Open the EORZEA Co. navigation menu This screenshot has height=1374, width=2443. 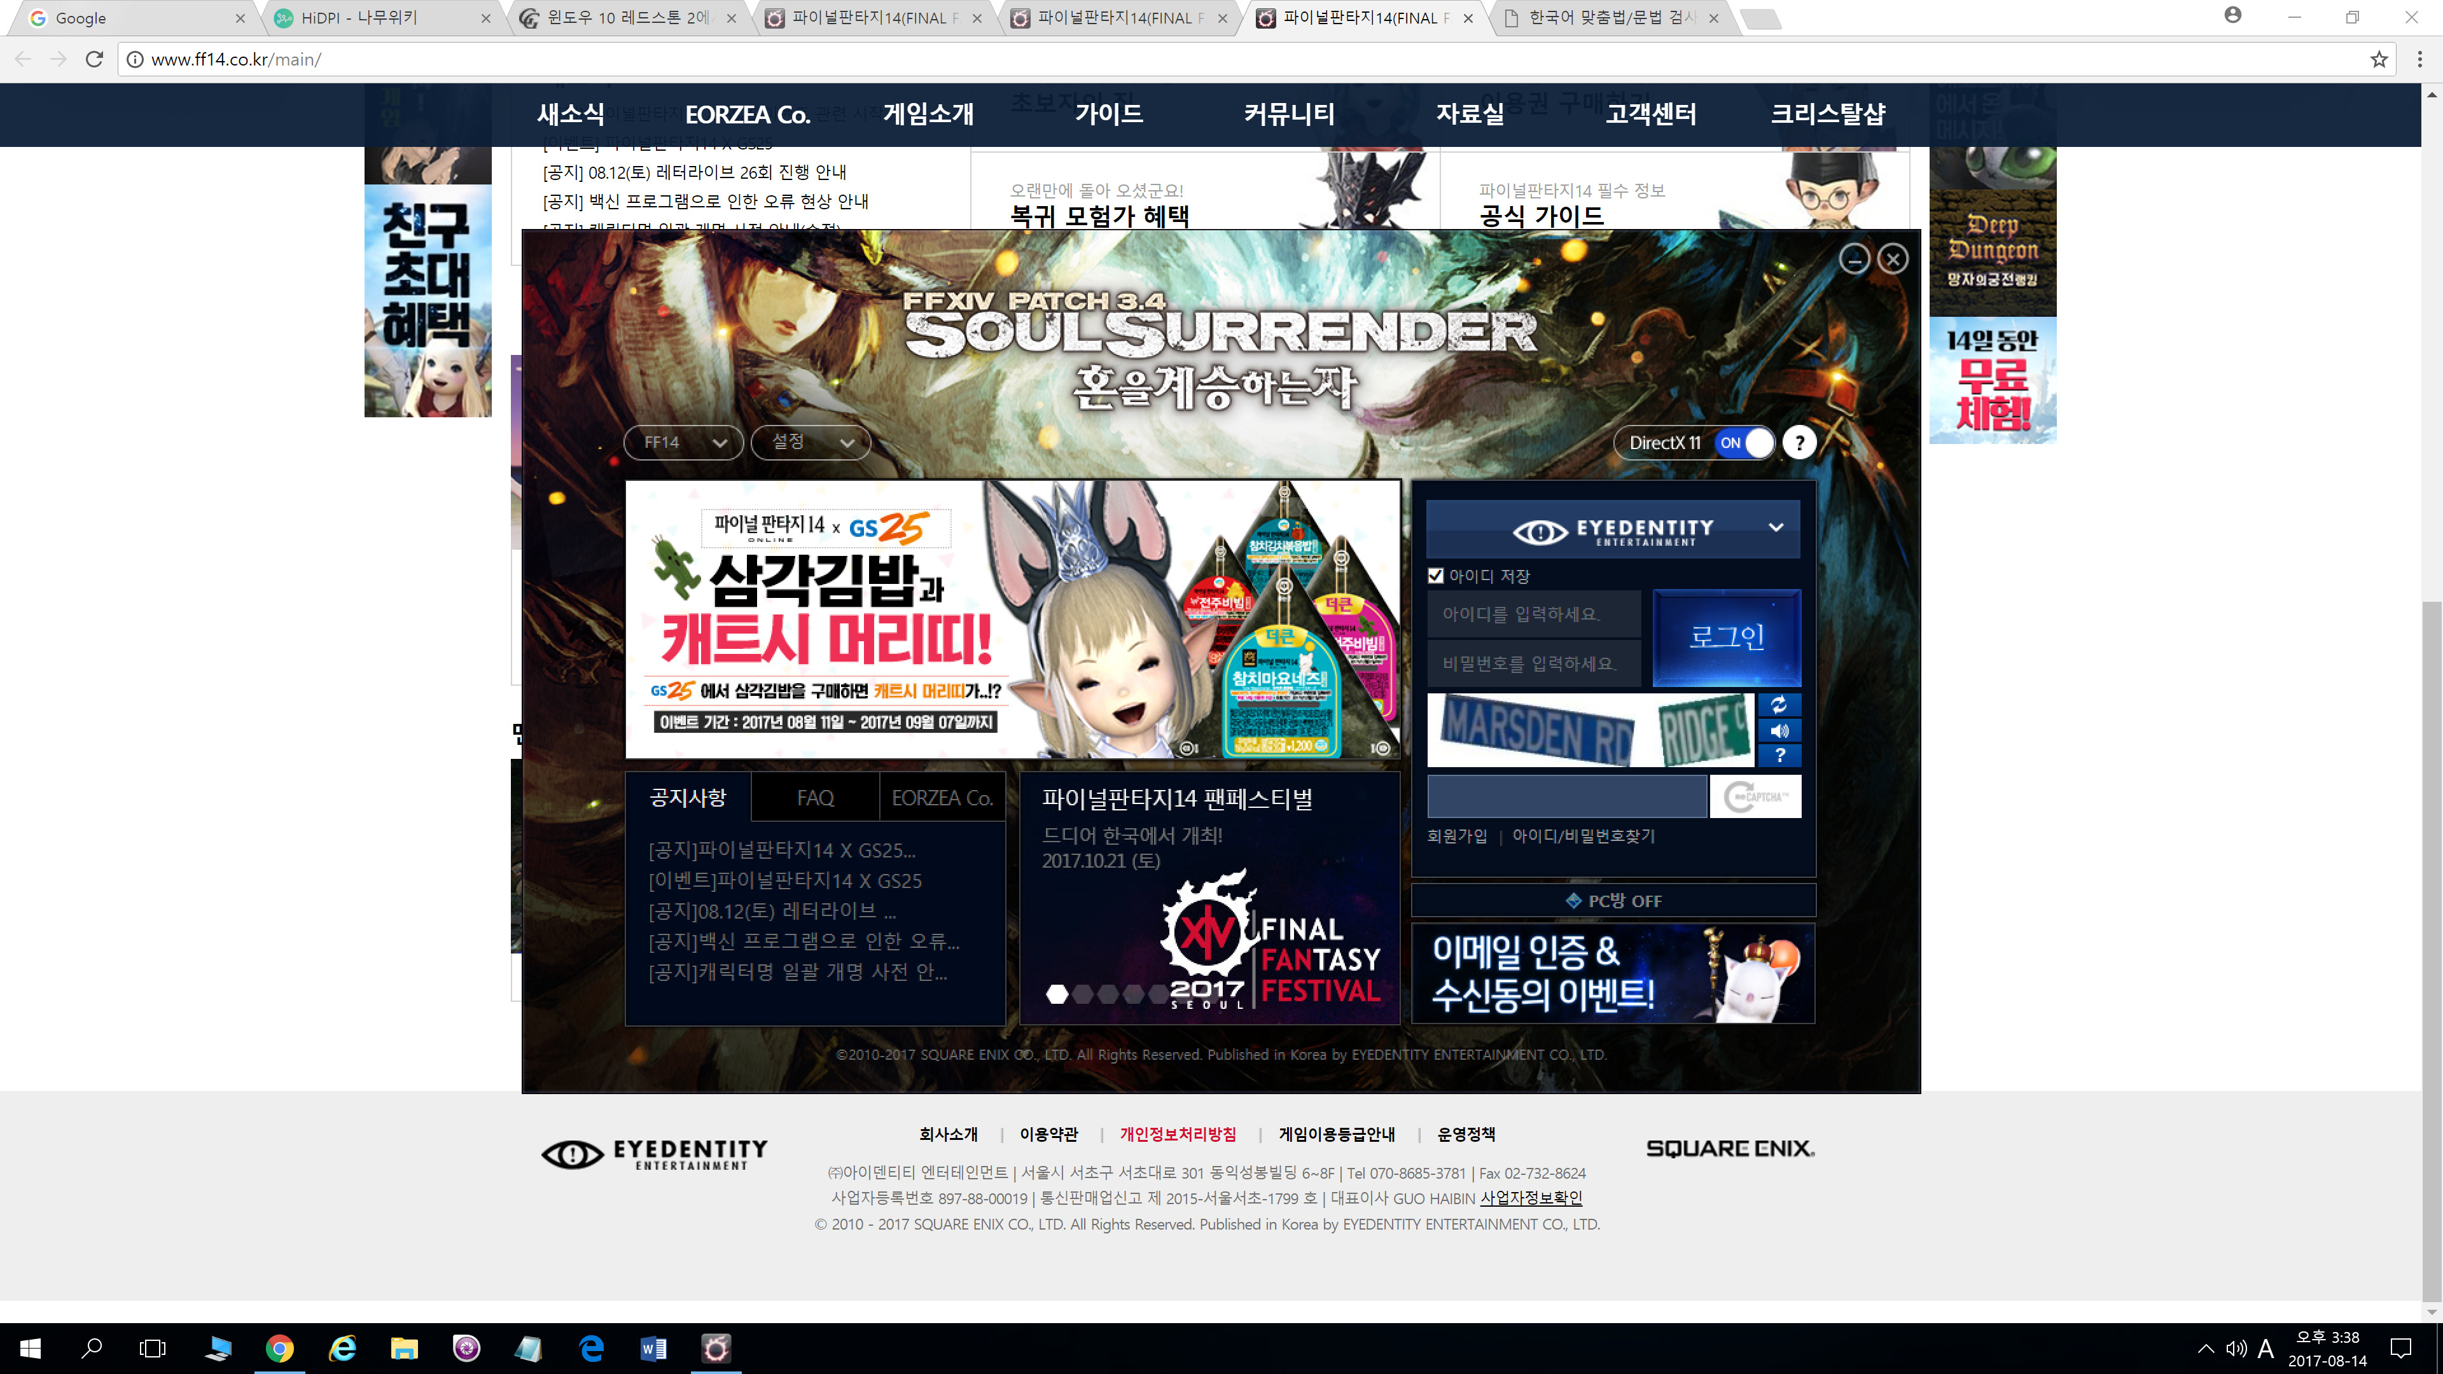pos(748,114)
